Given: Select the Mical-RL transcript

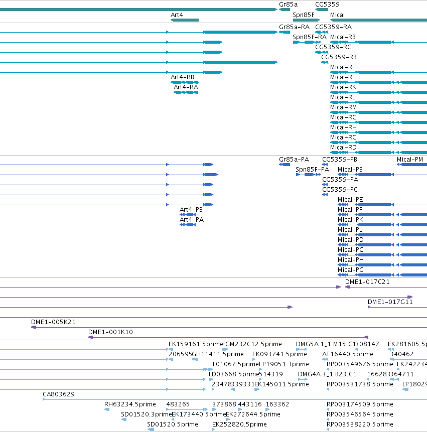Looking at the screenshot, I should [x=378, y=102].
